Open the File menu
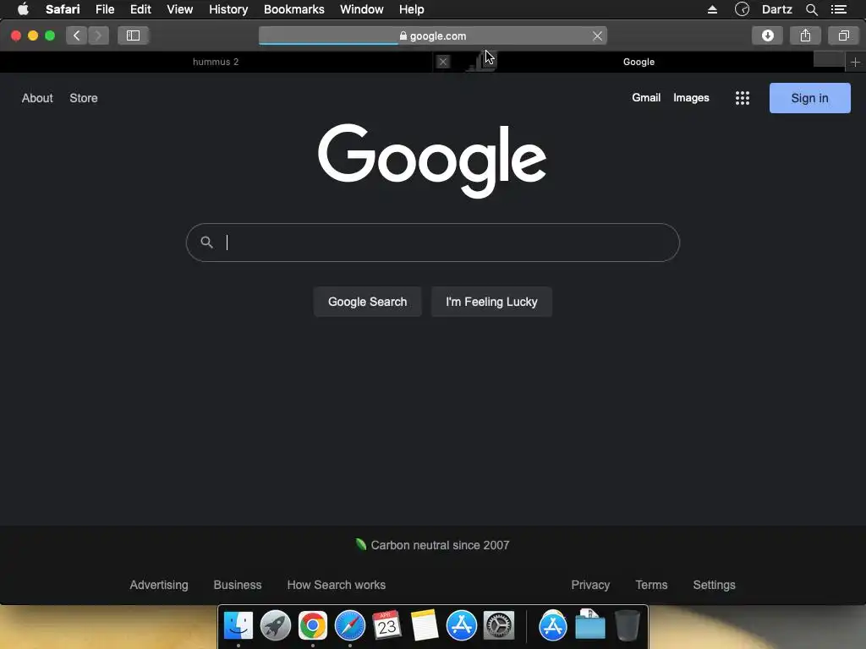The height and width of the screenshot is (649, 866). [x=104, y=9]
